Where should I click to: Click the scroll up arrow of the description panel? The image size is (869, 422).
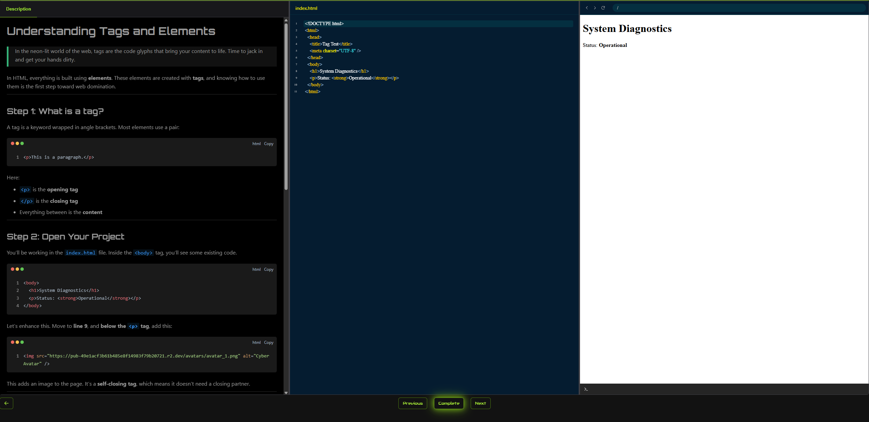pyautogui.click(x=286, y=20)
